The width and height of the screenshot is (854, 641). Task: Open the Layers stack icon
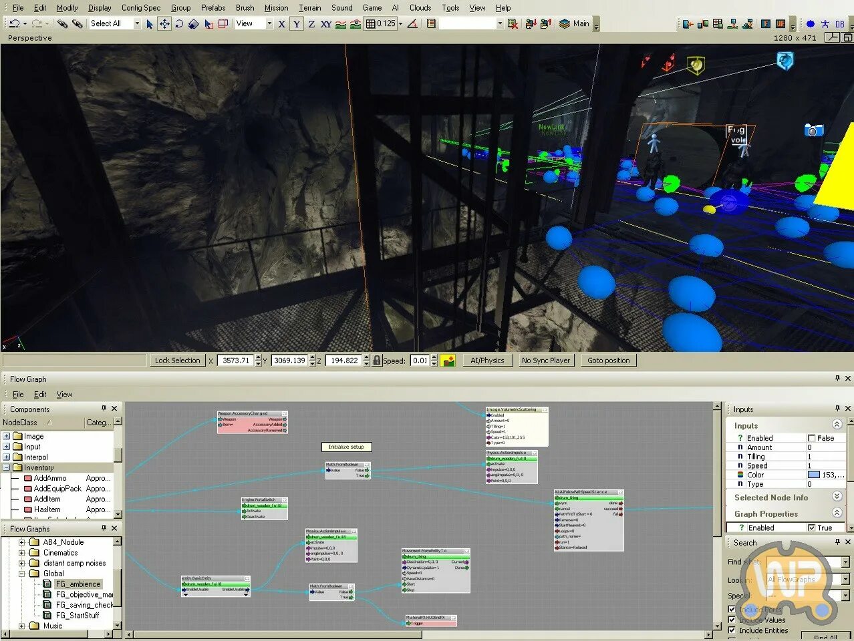(565, 23)
